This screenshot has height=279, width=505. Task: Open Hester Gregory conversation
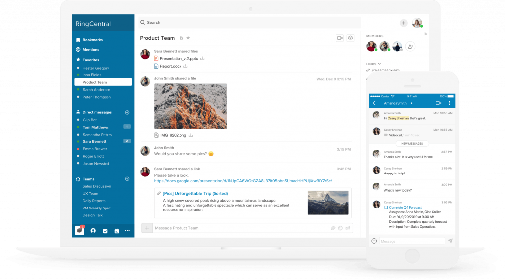96,68
